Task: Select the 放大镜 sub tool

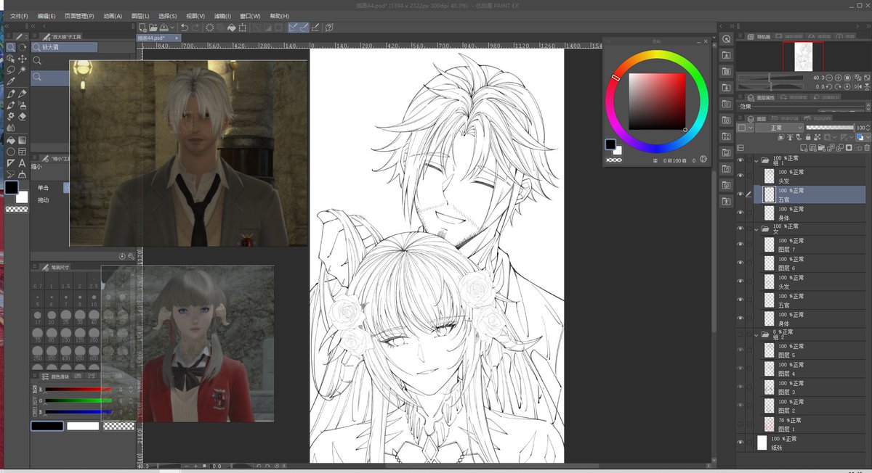Action: click(65, 47)
